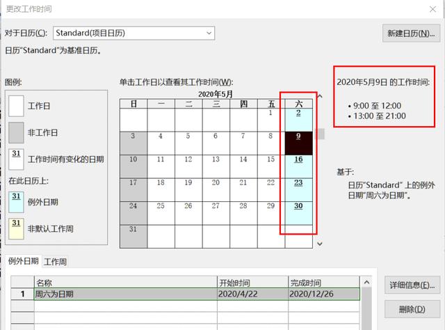Select May 6 on the calendar
Viewport: 445px width, 330px height.
(x=216, y=143)
